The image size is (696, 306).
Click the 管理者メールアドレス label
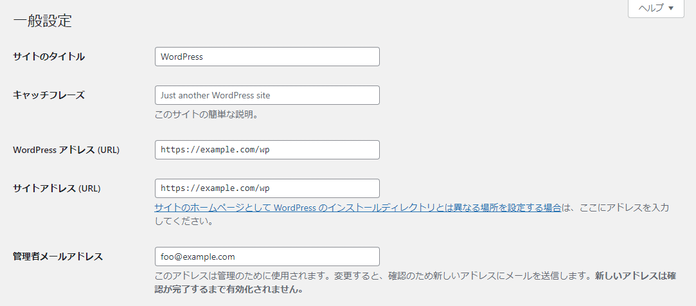click(58, 256)
